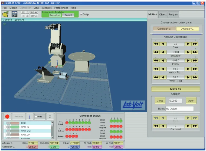Toggle the CAR_UP point row button
The image size is (206, 151).
[x=8, y=135]
